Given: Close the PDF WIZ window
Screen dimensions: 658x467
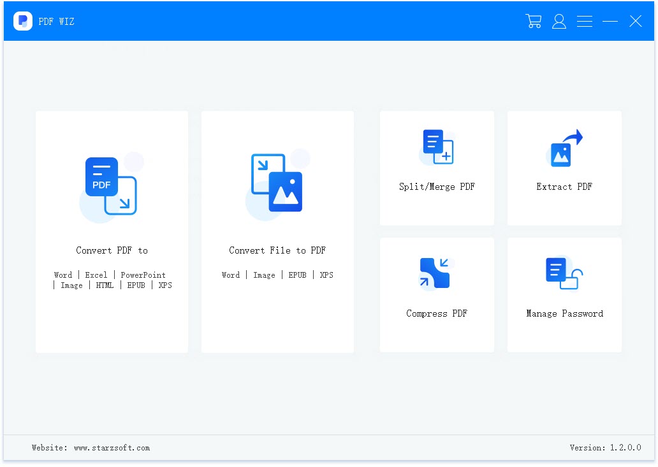Looking at the screenshot, I should tap(636, 21).
